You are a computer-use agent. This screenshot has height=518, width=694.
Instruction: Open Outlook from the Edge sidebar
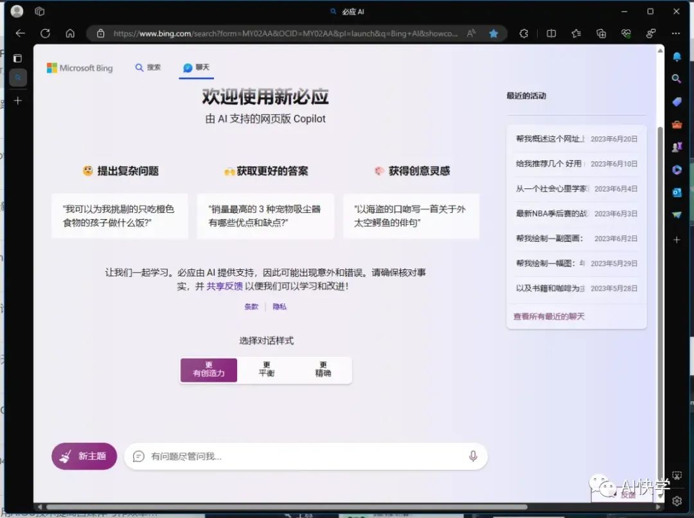click(x=677, y=191)
